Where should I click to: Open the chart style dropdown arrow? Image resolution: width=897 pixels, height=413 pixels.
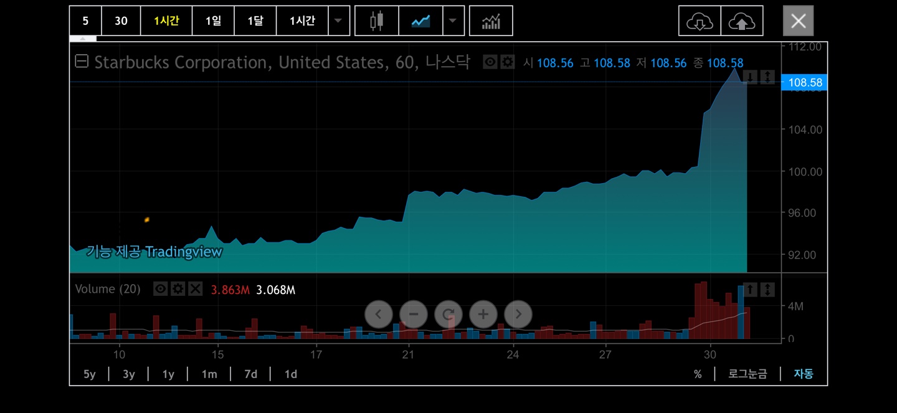pyautogui.click(x=453, y=21)
